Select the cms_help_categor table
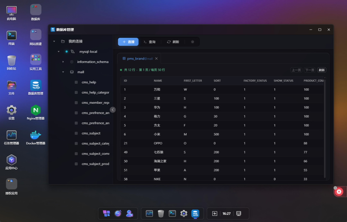Image resolution: width=347 pixels, height=222 pixels. coord(95,92)
